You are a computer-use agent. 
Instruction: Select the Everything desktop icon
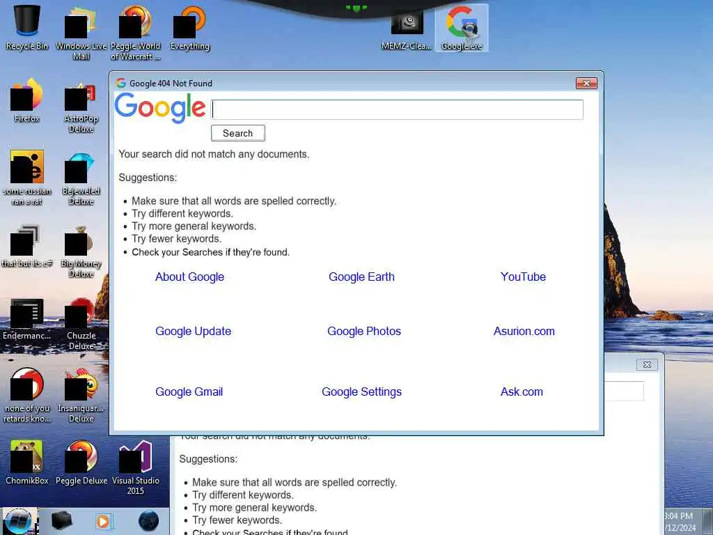point(189,28)
